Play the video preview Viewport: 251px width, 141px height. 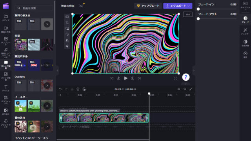[x=125, y=78]
